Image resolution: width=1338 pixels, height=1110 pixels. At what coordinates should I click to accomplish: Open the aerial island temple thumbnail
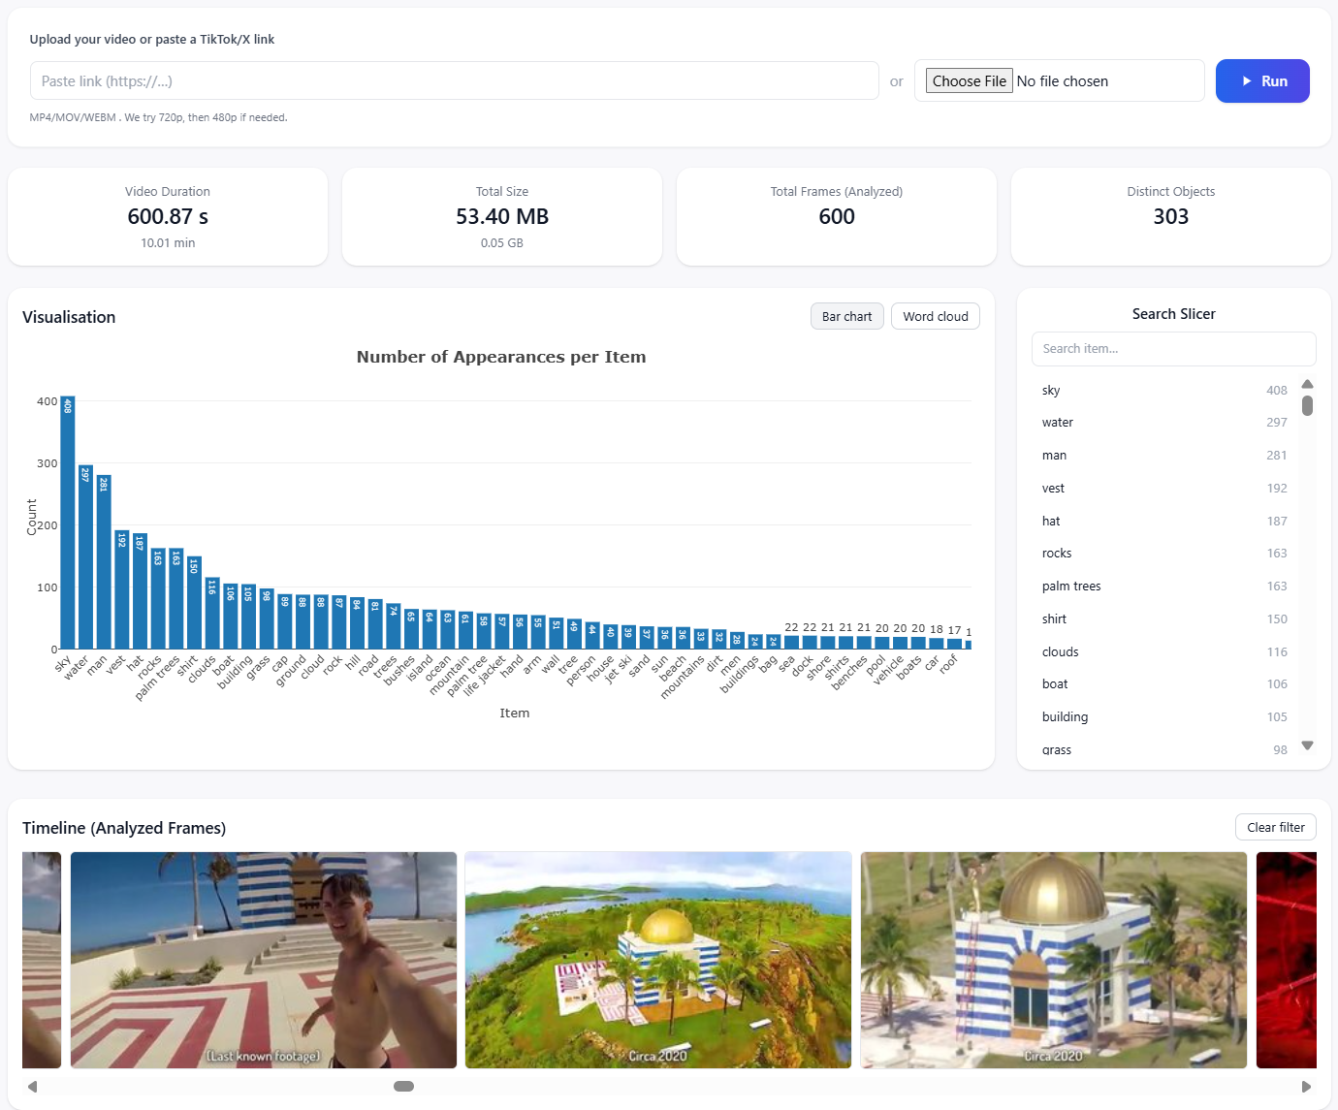tap(658, 960)
